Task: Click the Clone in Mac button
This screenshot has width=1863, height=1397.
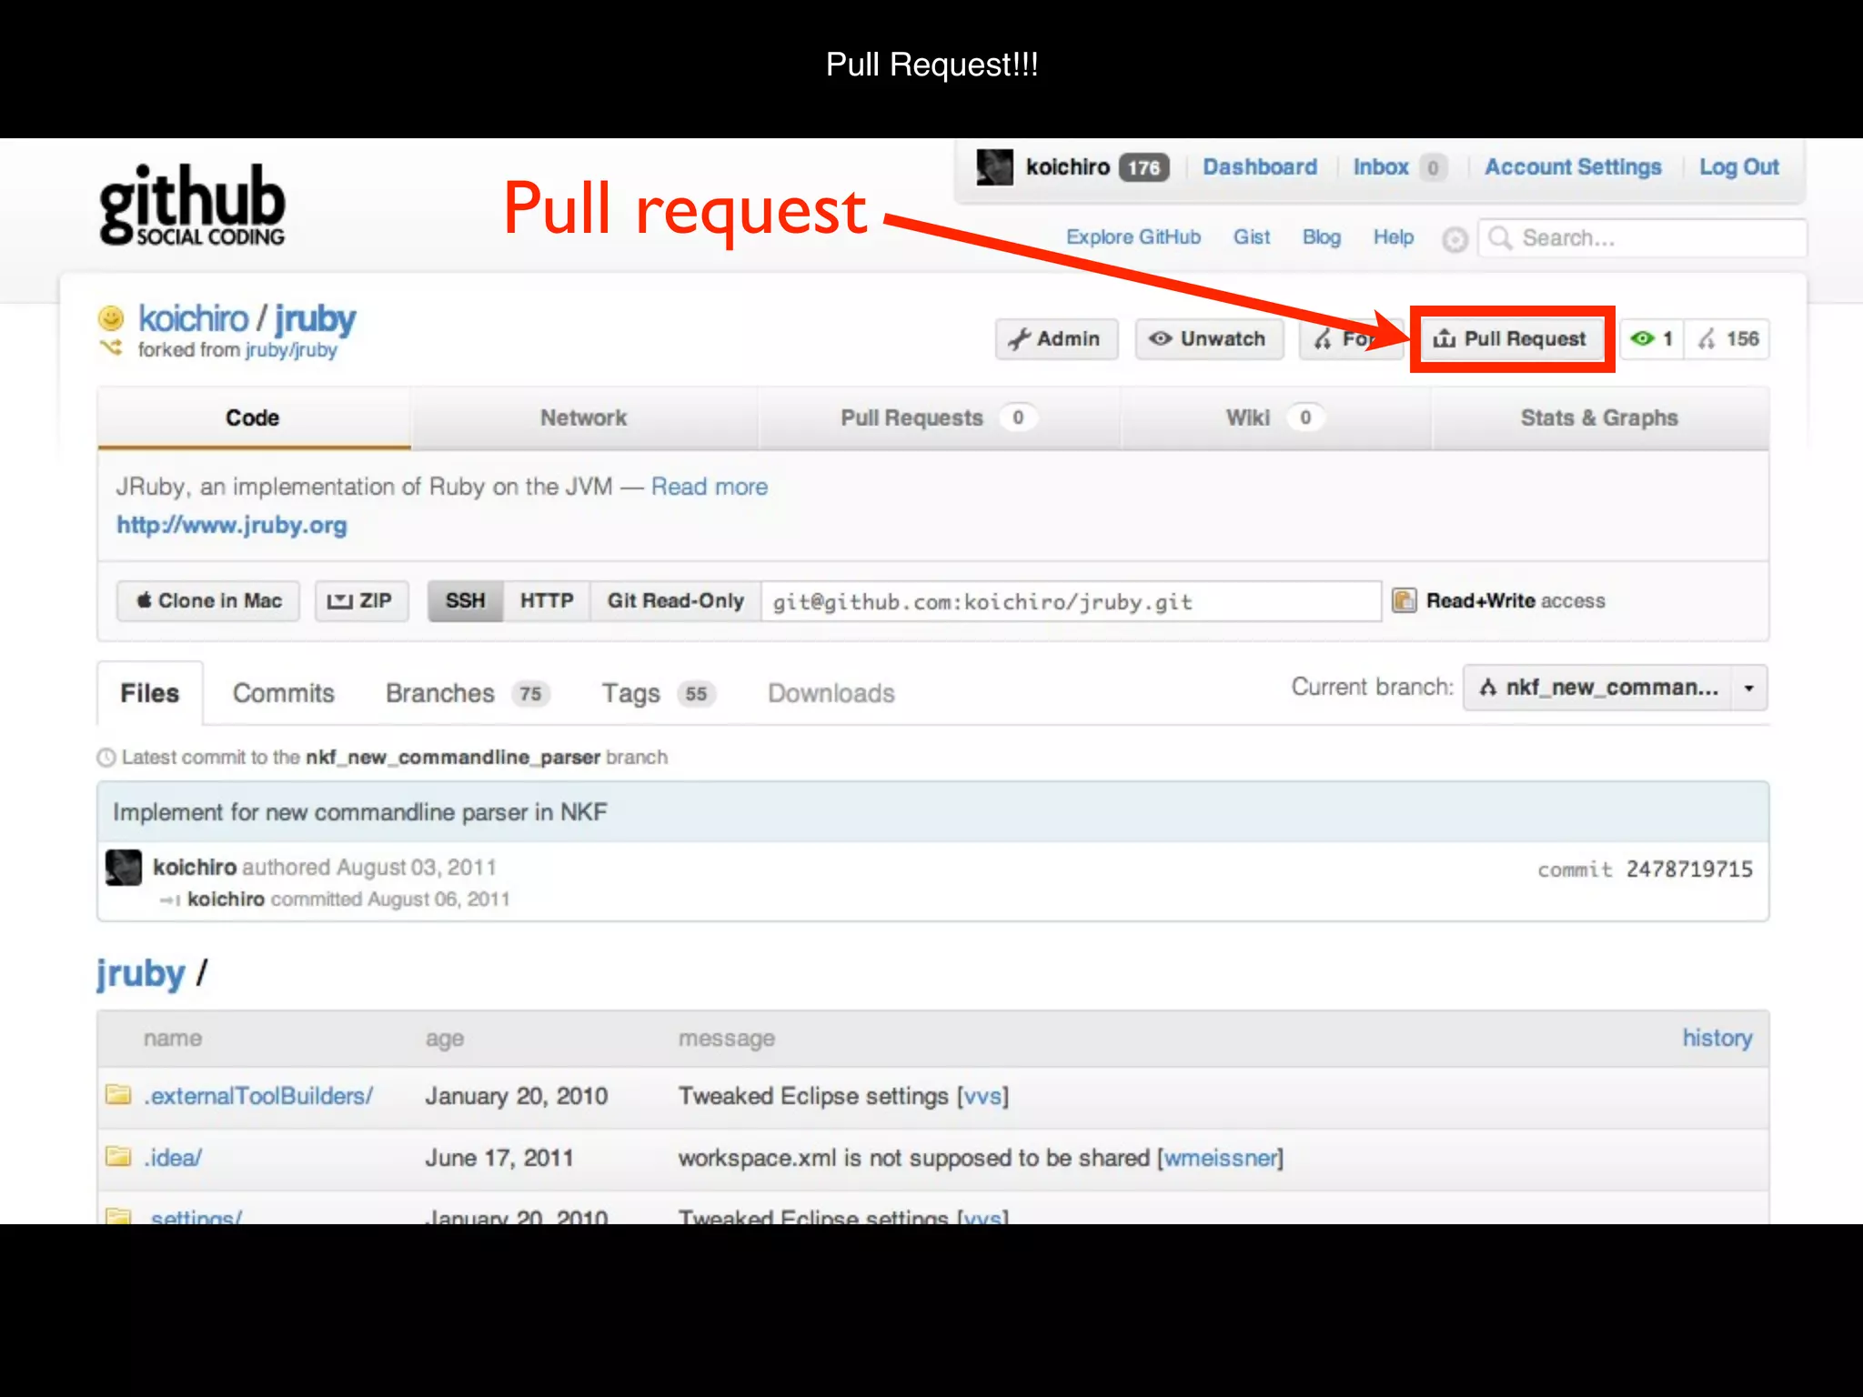Action: click(x=208, y=601)
